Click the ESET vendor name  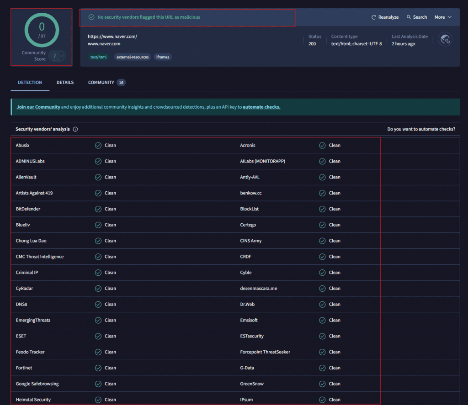(x=21, y=336)
